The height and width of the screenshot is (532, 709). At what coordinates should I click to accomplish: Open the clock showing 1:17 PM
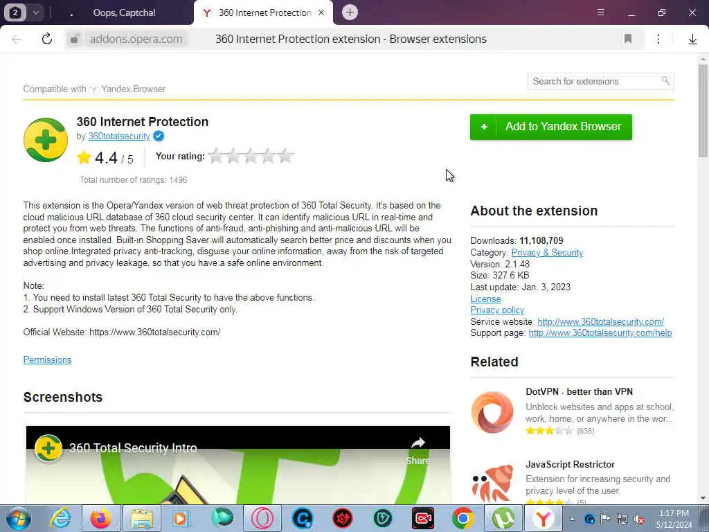click(x=674, y=519)
